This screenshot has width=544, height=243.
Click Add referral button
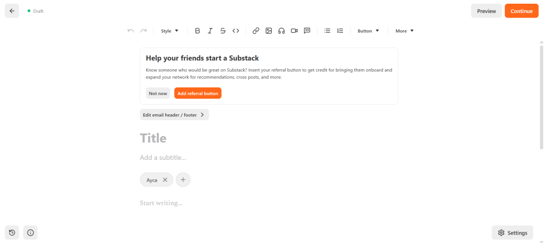198,93
